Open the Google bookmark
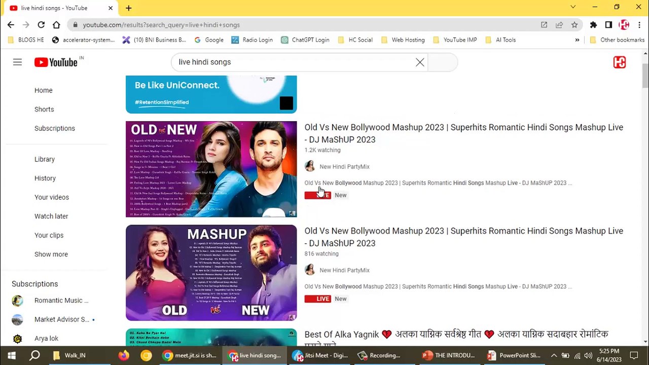Image resolution: width=649 pixels, height=365 pixels. click(x=208, y=40)
